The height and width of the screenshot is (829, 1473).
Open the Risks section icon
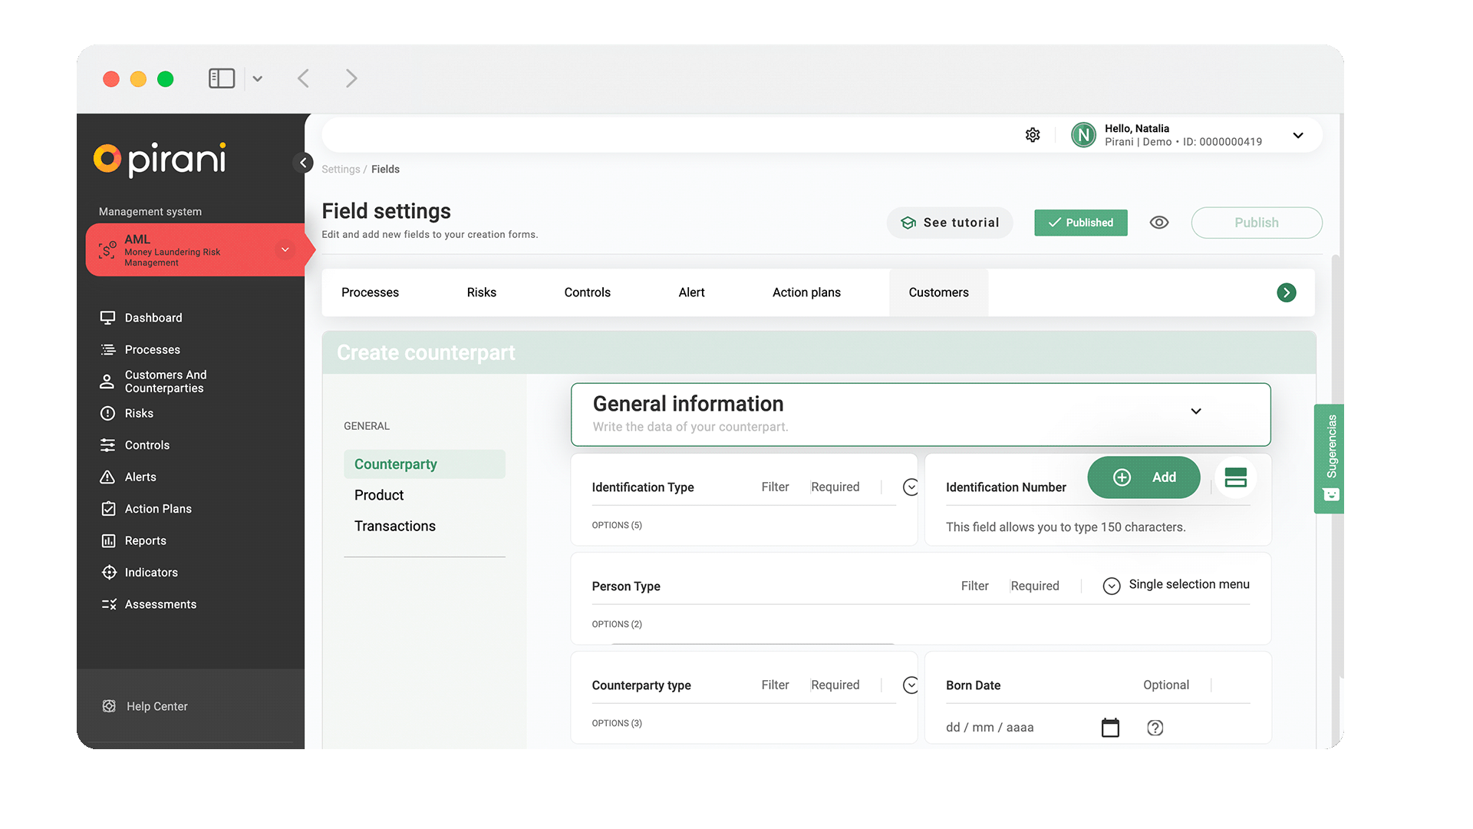click(x=107, y=413)
